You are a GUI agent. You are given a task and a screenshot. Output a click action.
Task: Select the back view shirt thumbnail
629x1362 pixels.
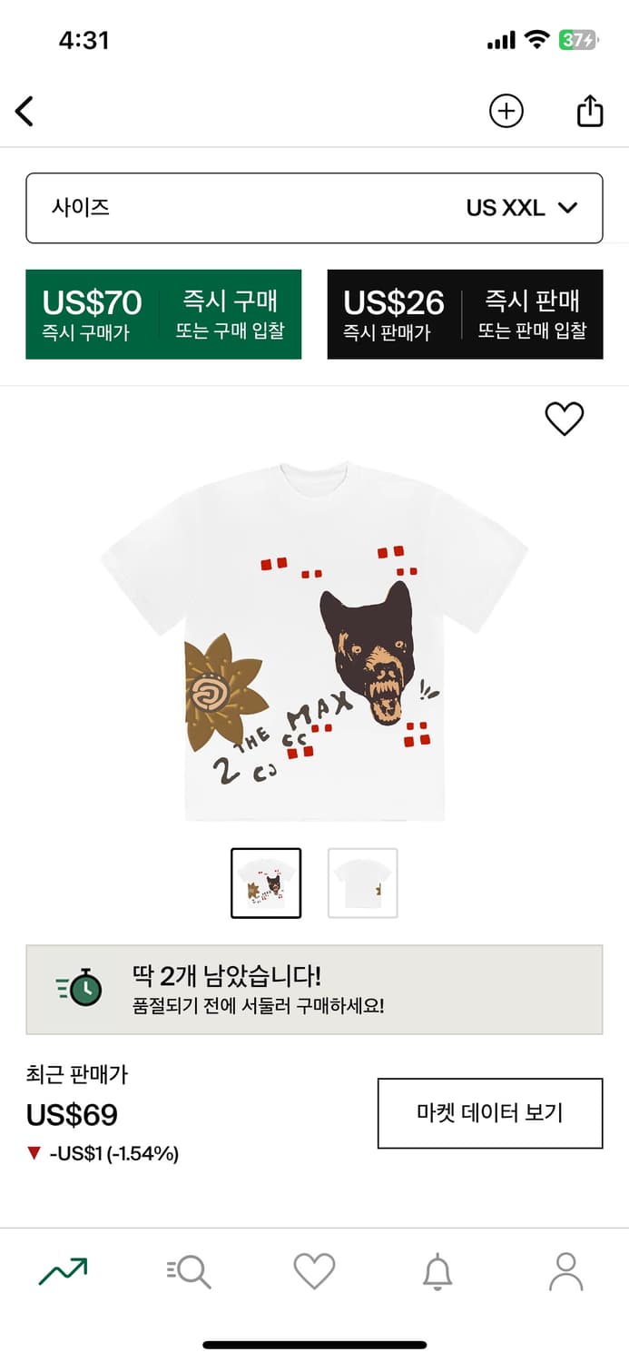(363, 883)
